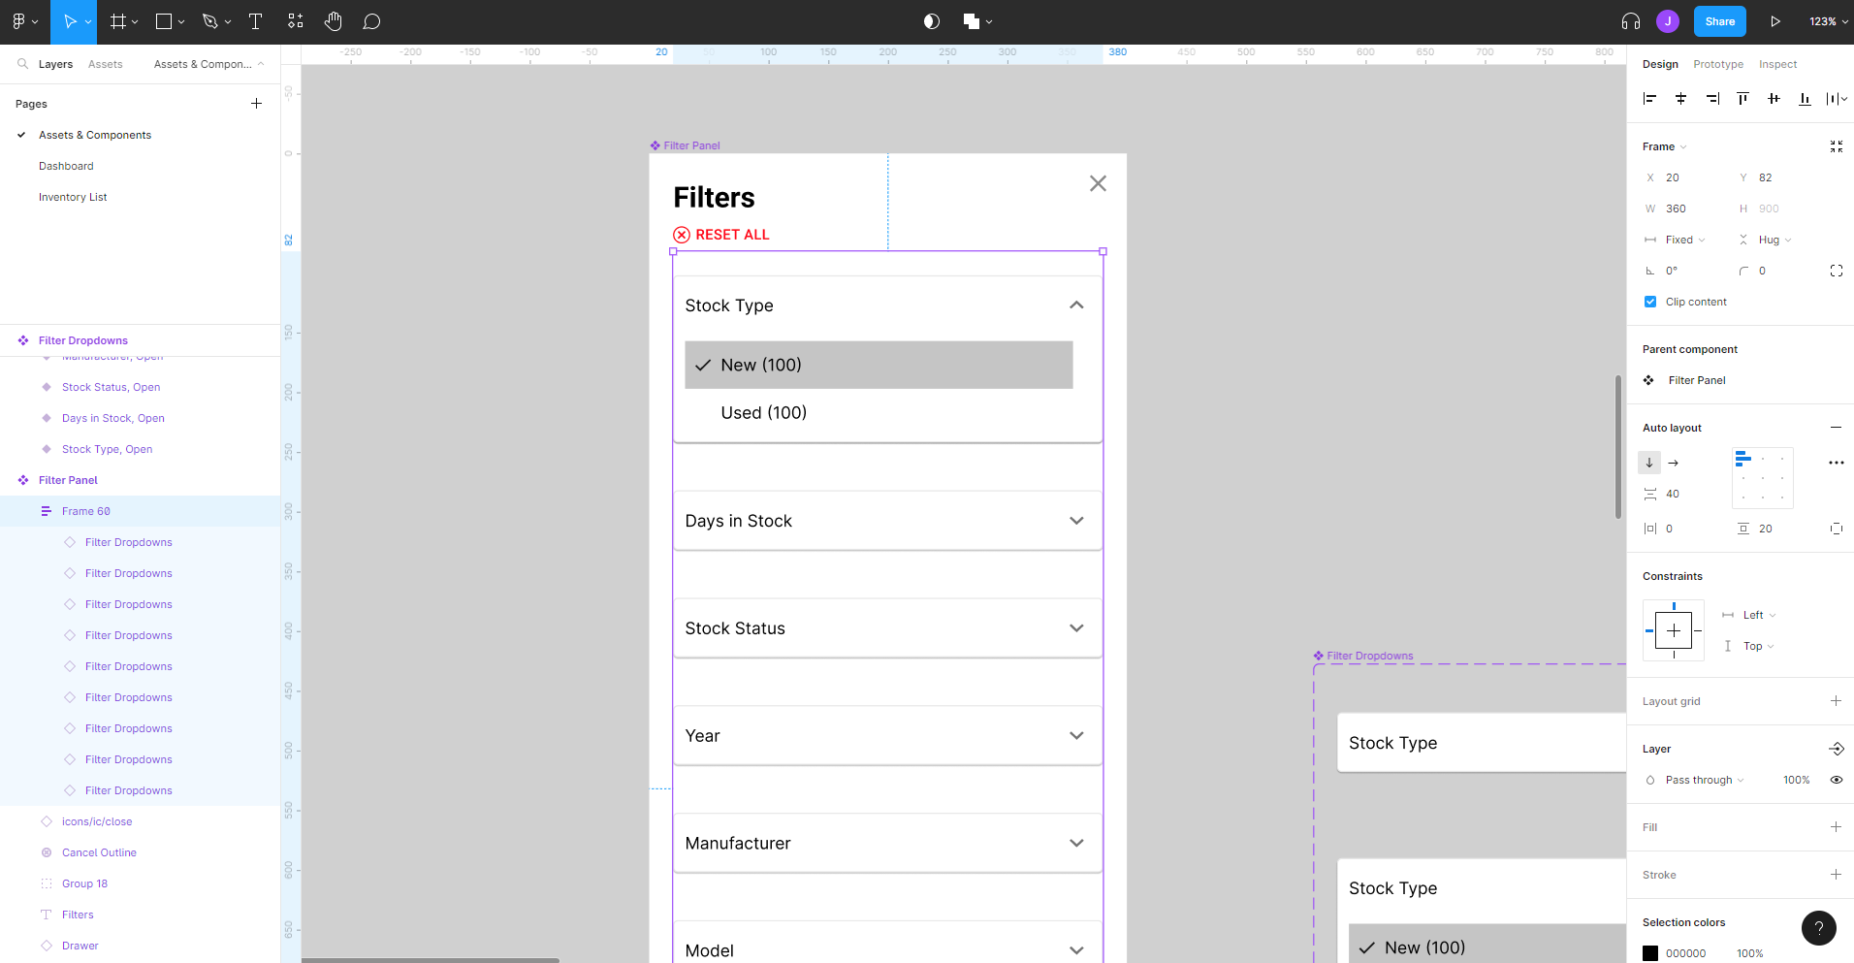Open the help question mark button

pyautogui.click(x=1819, y=928)
